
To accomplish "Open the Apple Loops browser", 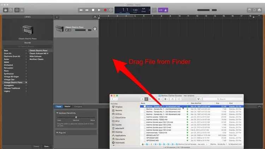I will [x=254, y=10].
